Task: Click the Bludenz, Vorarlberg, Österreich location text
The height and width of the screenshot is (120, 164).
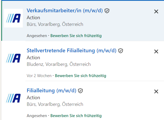Action: (59, 64)
